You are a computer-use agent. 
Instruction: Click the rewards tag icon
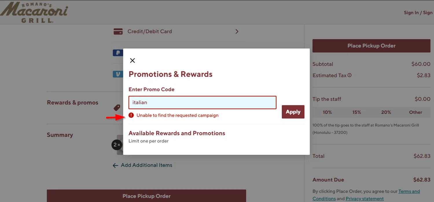(x=117, y=108)
